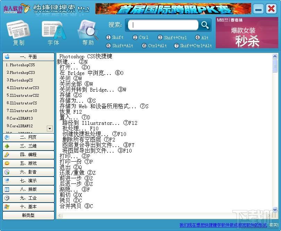Click the ⑥ Ctrl+Alt legend label
The width and height of the screenshot is (281, 231).
pos(154,46)
